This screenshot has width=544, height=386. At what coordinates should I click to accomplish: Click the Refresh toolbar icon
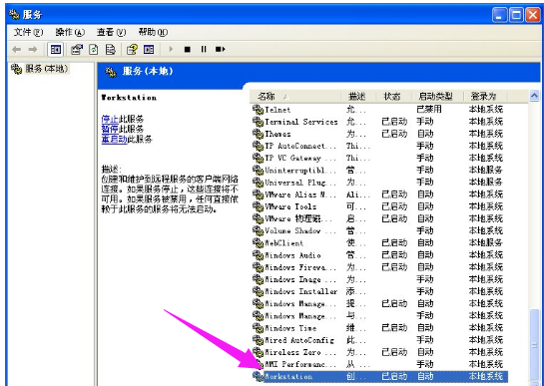(x=93, y=50)
